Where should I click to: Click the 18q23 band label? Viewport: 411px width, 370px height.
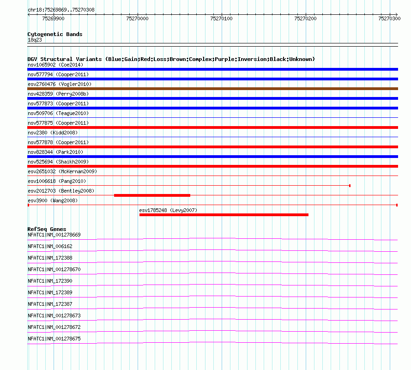(35, 40)
